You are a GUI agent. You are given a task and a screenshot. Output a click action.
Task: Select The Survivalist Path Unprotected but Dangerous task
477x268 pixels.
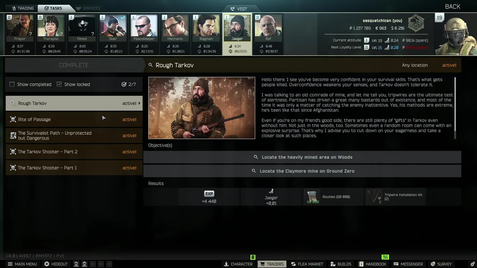pos(74,135)
